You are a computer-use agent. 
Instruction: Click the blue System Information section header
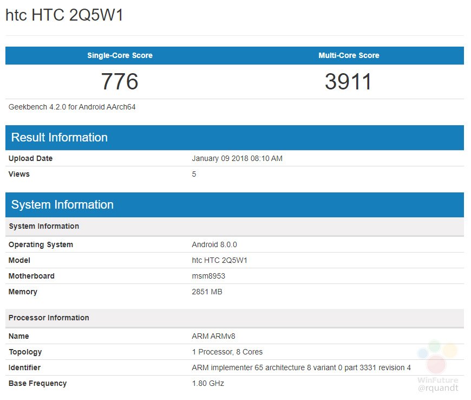coord(62,205)
